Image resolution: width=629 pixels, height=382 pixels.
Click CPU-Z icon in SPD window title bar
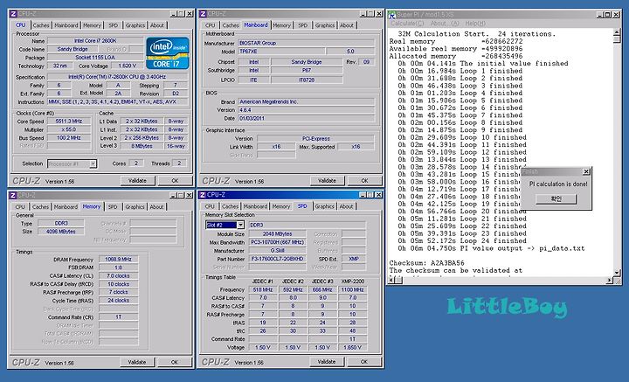coord(203,195)
